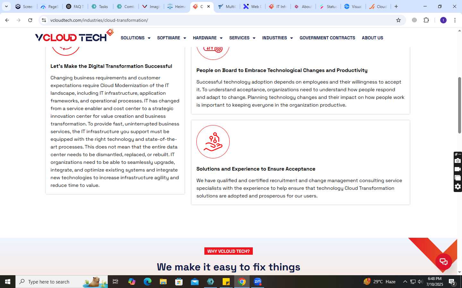
Task: Open Mail app from the taskbar
Action: [x=195, y=282]
